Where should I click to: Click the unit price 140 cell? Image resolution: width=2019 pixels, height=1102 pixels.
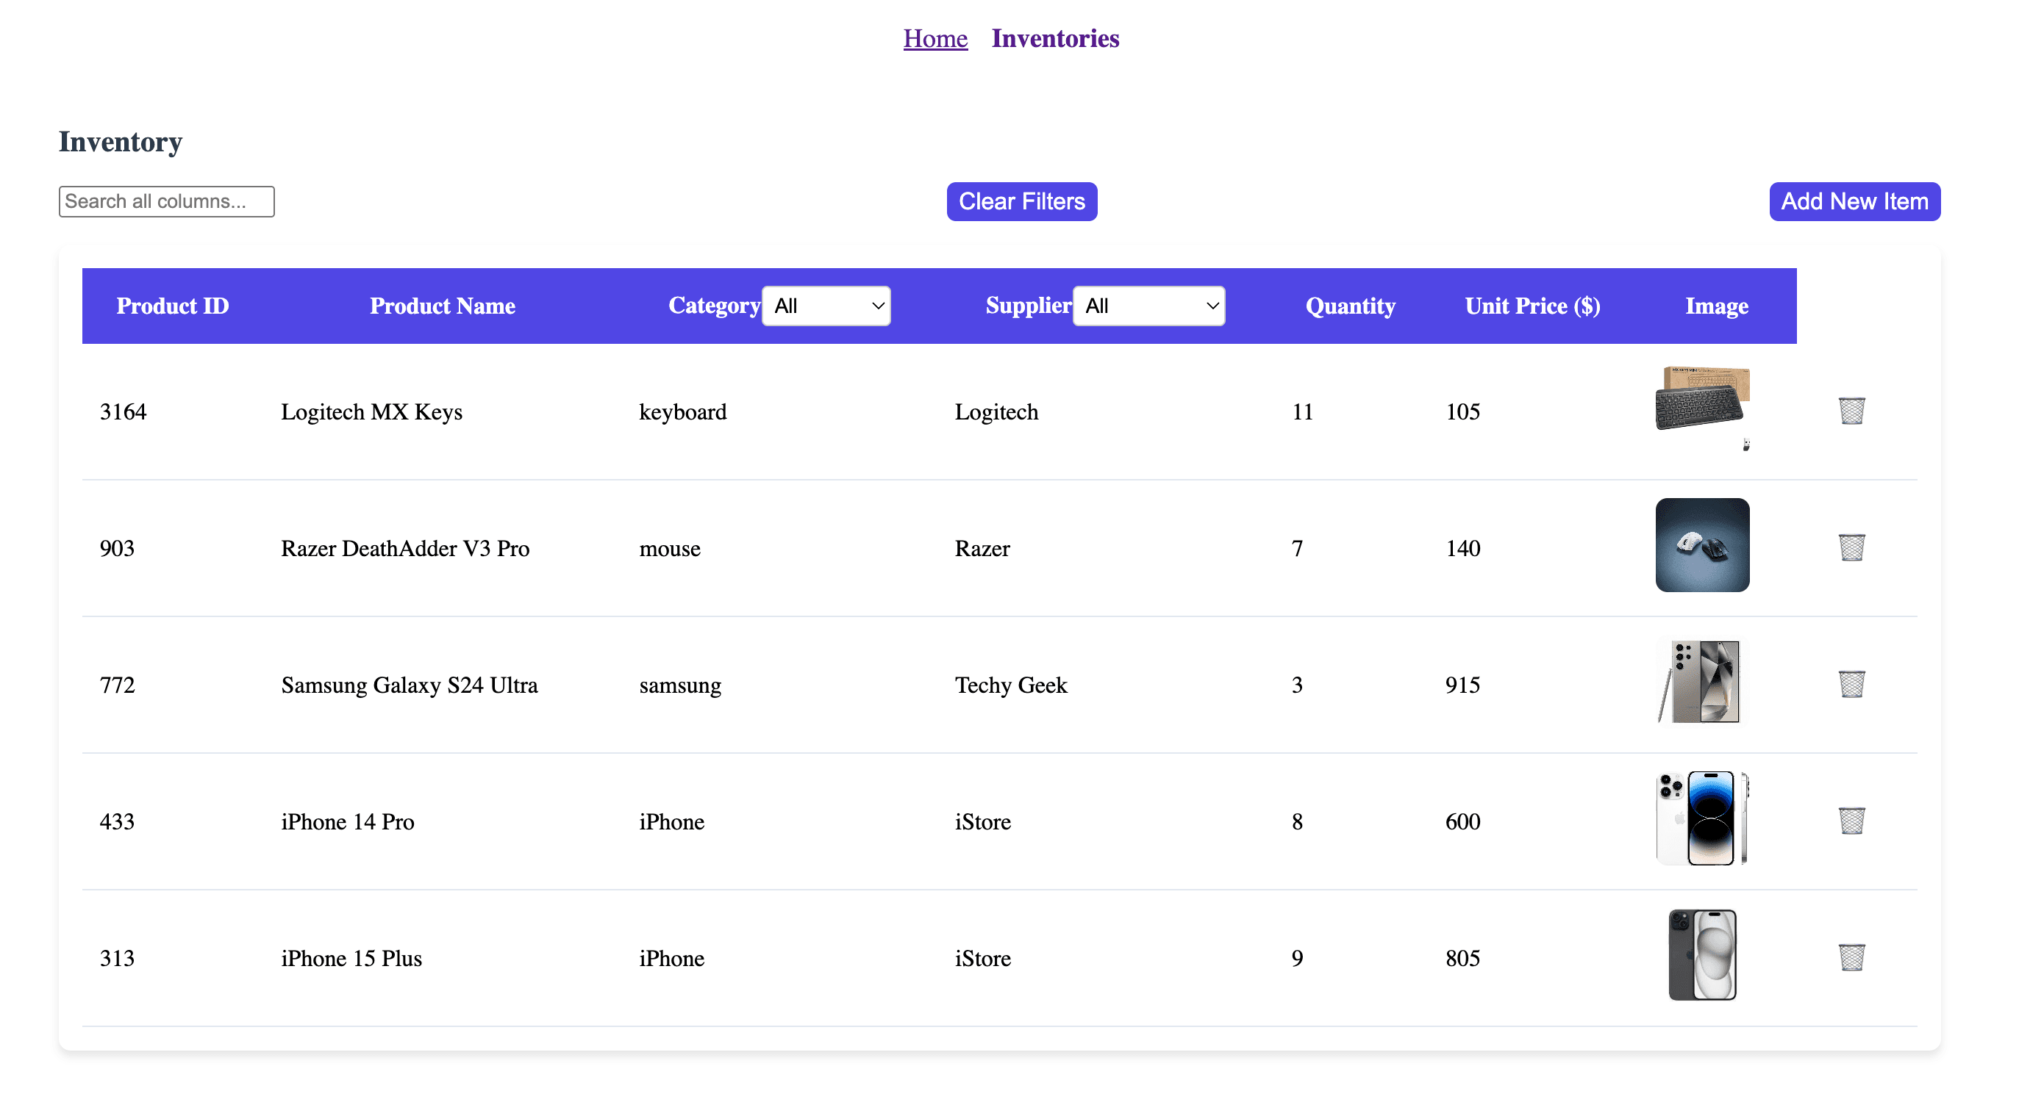click(x=1462, y=548)
